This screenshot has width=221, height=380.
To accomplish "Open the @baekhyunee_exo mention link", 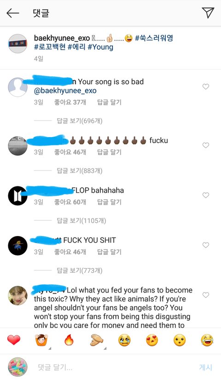I will pos(65,91).
